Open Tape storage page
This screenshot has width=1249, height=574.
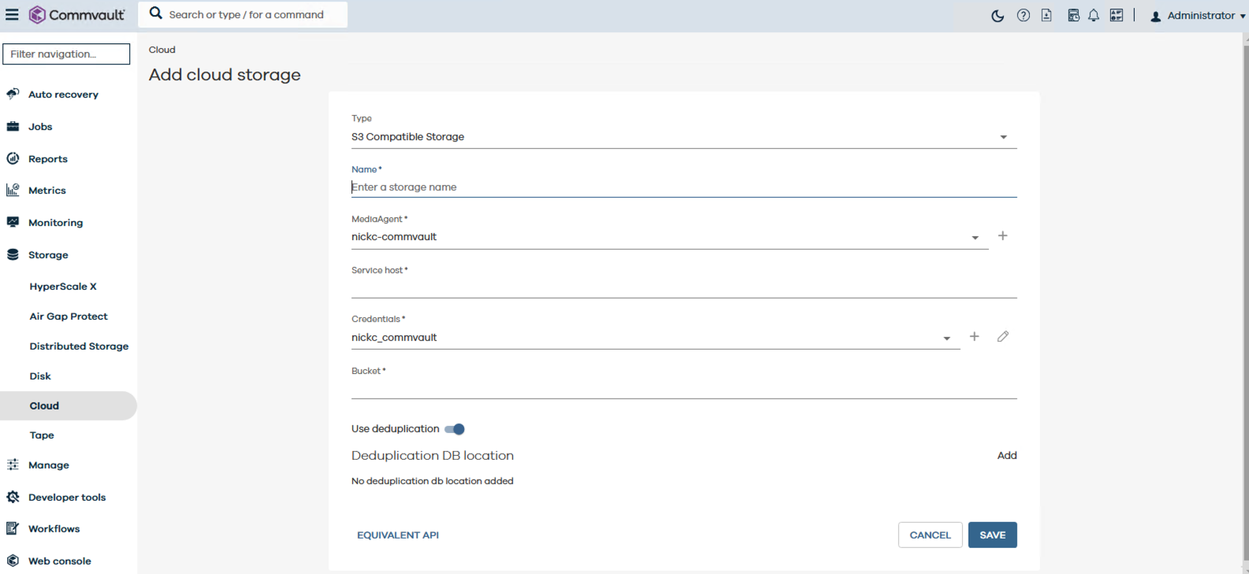point(42,435)
